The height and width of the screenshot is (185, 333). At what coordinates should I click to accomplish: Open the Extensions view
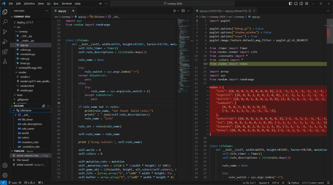5,52
